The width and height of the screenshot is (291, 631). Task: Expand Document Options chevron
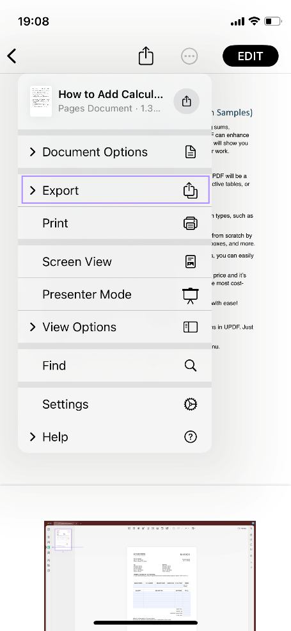click(33, 152)
